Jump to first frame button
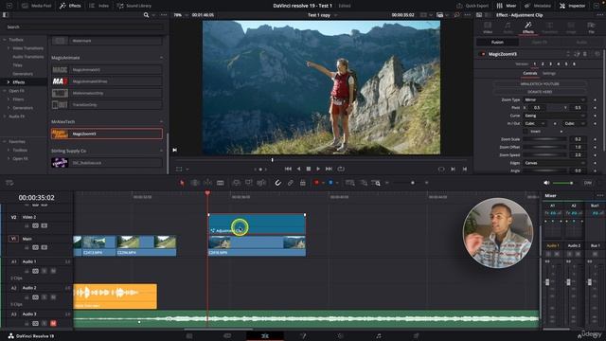Image resolution: width=606 pixels, height=341 pixels. click(x=288, y=169)
